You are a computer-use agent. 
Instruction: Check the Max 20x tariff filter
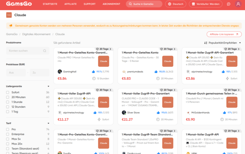point(7,144)
